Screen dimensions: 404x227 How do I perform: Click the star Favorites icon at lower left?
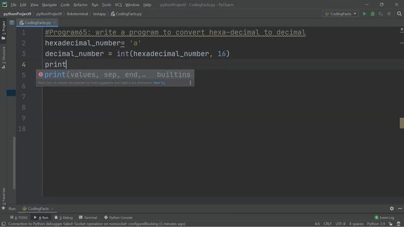coord(3,208)
